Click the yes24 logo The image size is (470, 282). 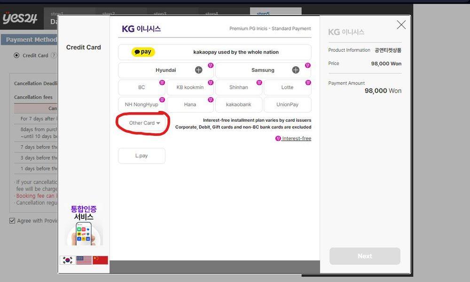pyautogui.click(x=20, y=18)
